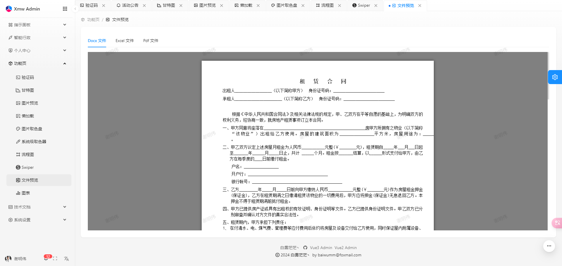Click the username 谢明伟 in sidebar footer
This screenshot has width=562, height=266.
click(20, 259)
